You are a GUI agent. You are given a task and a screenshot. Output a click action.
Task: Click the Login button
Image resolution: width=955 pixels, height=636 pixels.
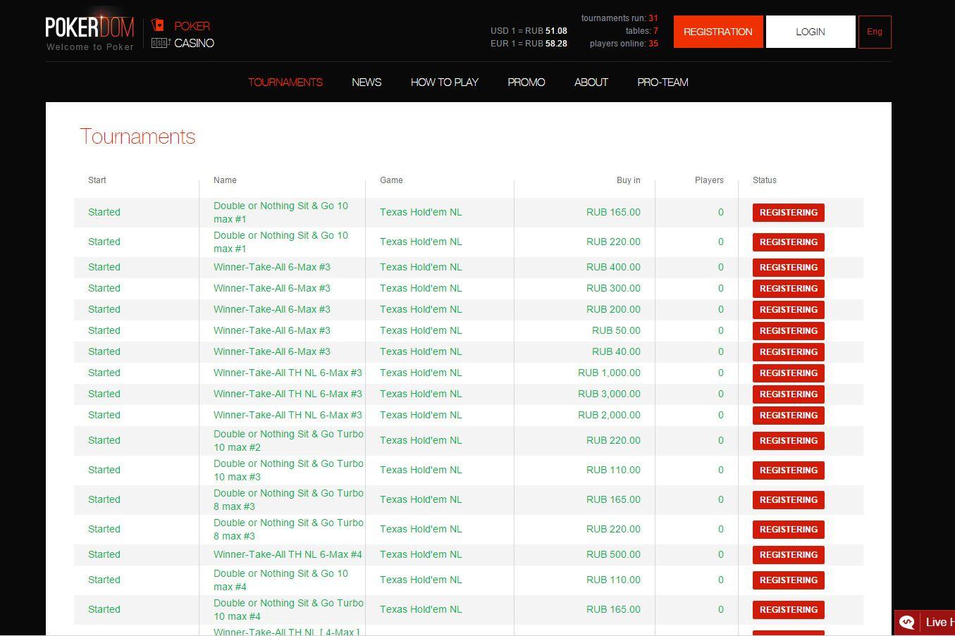810,32
